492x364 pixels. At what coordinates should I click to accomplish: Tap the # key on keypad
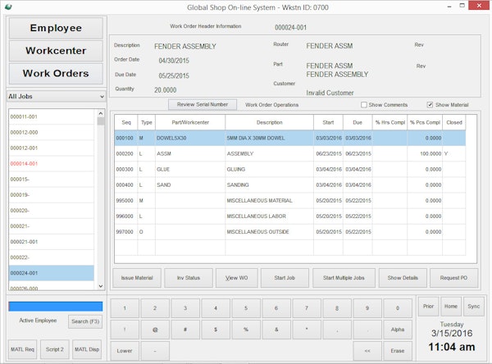185,330
